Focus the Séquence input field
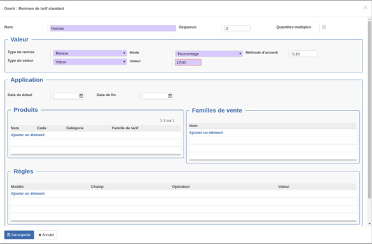 pos(237,28)
